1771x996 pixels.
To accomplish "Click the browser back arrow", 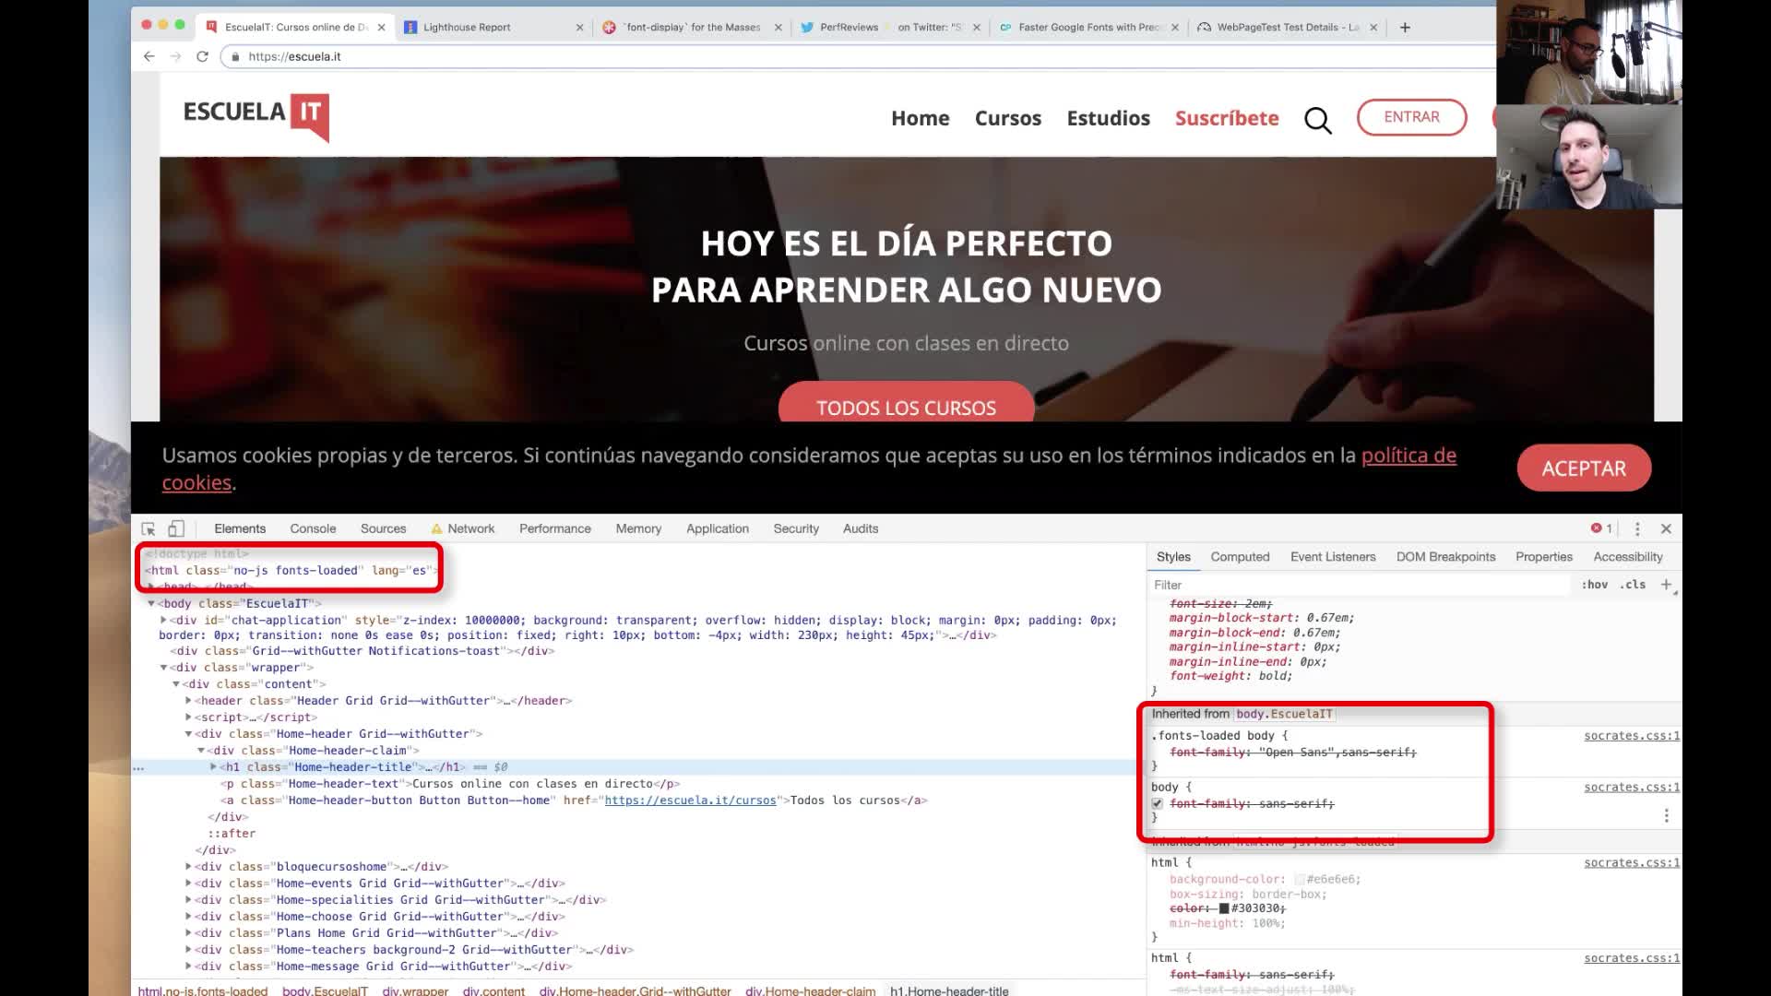I will [149, 56].
